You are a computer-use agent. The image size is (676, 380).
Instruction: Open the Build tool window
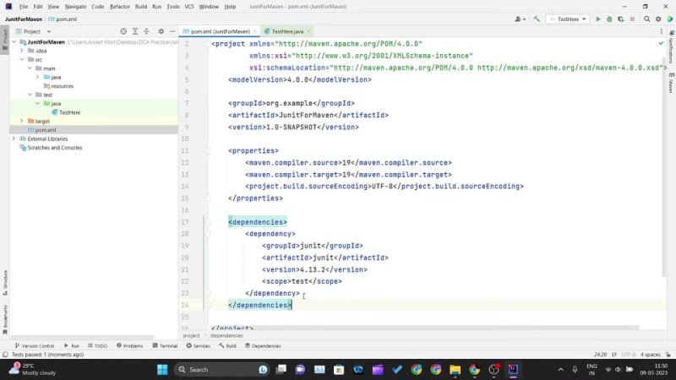227,346
